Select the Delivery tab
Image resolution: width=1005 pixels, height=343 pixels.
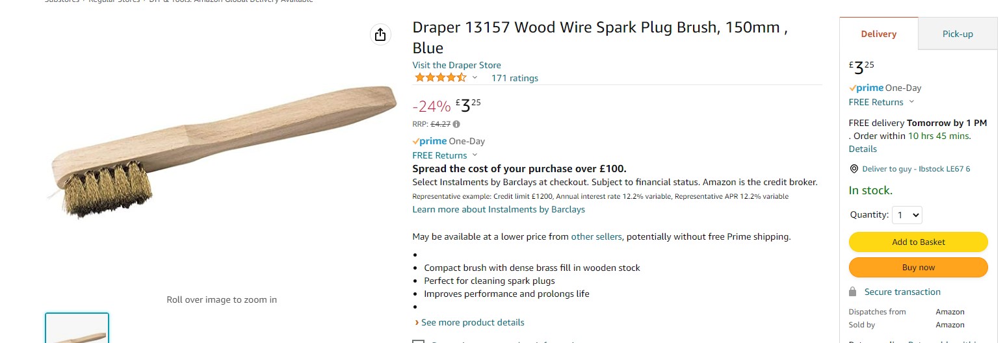click(878, 34)
